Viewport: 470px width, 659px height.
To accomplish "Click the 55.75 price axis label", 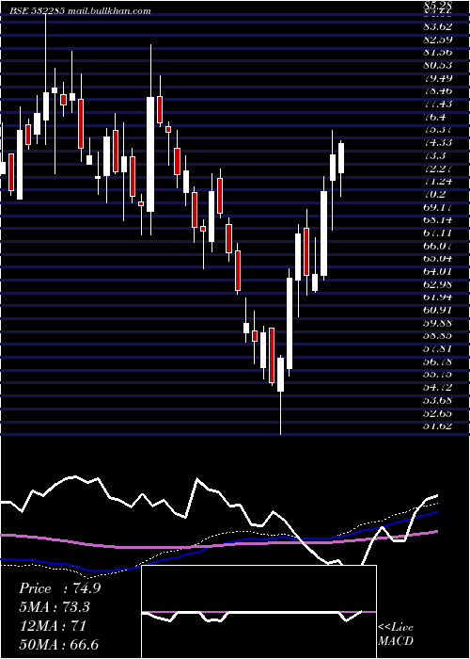I will (438, 375).
